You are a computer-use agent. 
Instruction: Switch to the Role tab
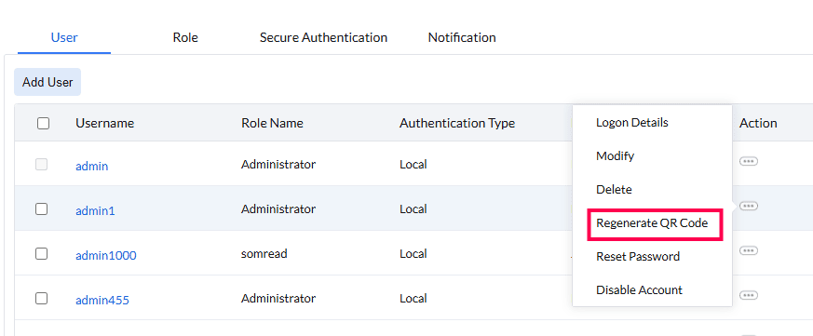point(185,38)
